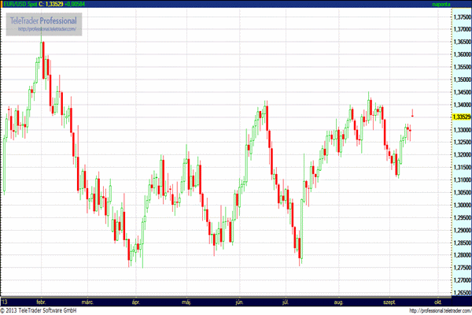Click the 1,30000 price axis level

pos(452,206)
